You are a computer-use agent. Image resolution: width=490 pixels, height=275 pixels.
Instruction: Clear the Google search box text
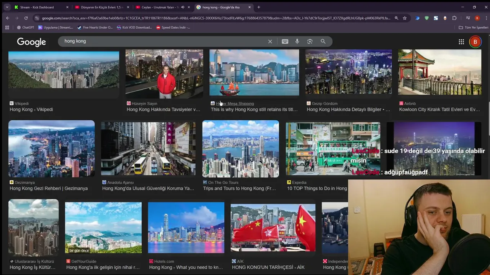tap(270, 41)
